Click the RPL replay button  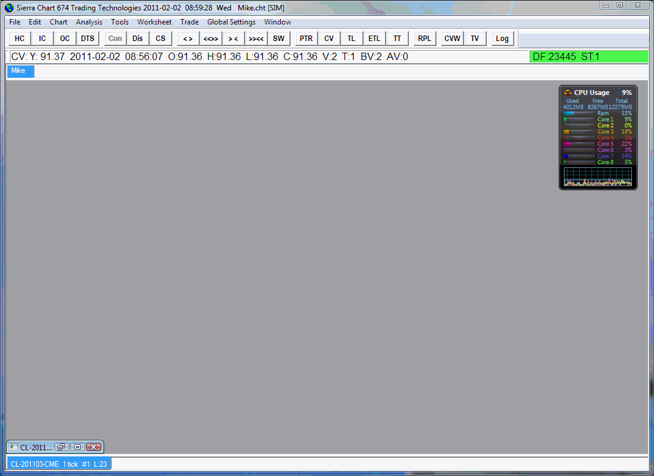tap(425, 39)
